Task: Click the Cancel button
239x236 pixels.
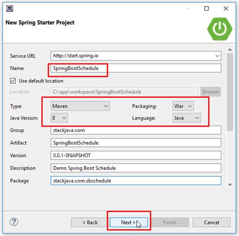Action: tap(211, 222)
